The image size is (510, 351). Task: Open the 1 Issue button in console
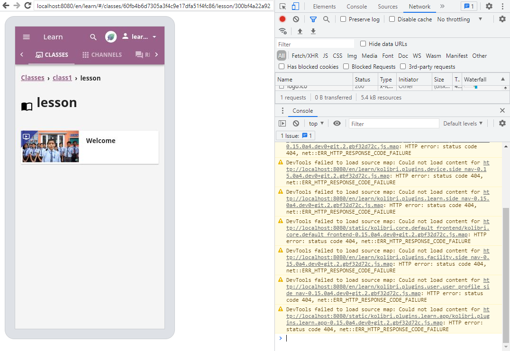point(296,135)
